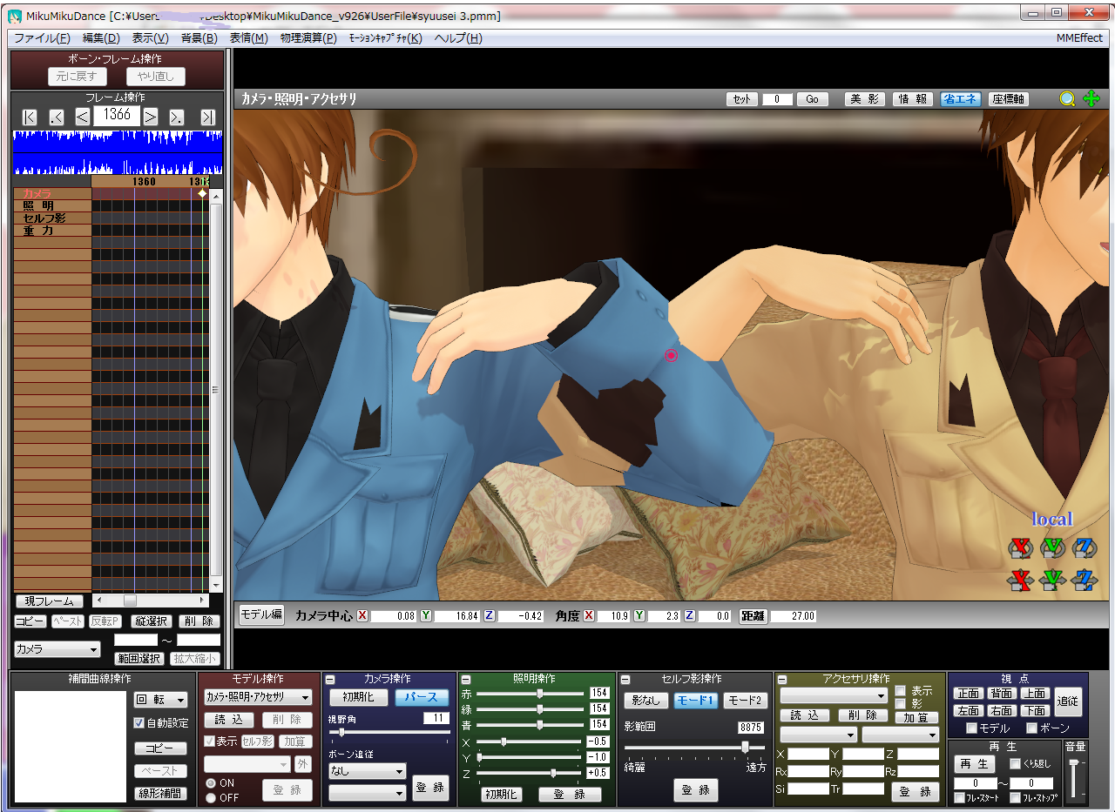
Task: Click the モデル編 button
Action: [x=261, y=614]
